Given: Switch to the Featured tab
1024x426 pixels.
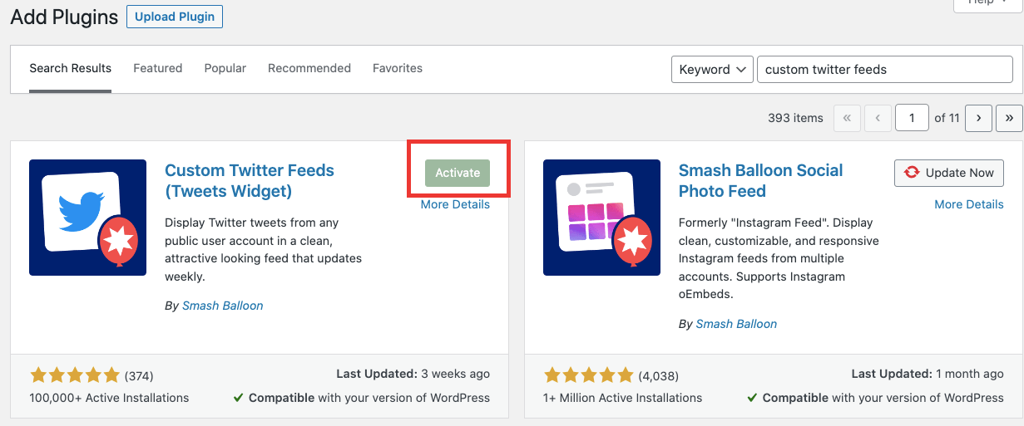Looking at the screenshot, I should 157,68.
